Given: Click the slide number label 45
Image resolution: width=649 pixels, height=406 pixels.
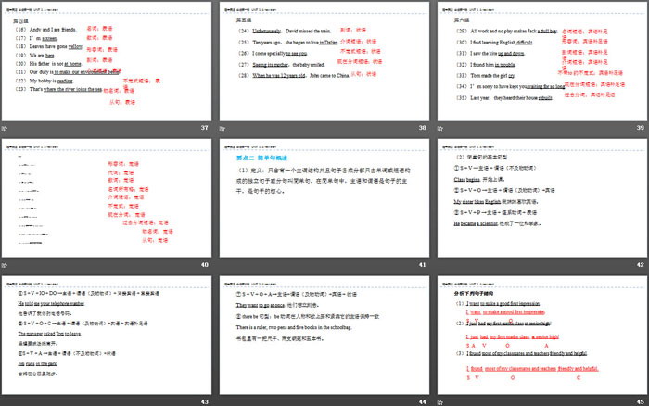Looking at the screenshot, I should coord(641,402).
